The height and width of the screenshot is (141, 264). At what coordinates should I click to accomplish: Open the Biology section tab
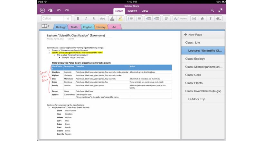click(61, 27)
